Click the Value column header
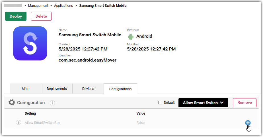The height and width of the screenshot is (137, 263). 141,113
